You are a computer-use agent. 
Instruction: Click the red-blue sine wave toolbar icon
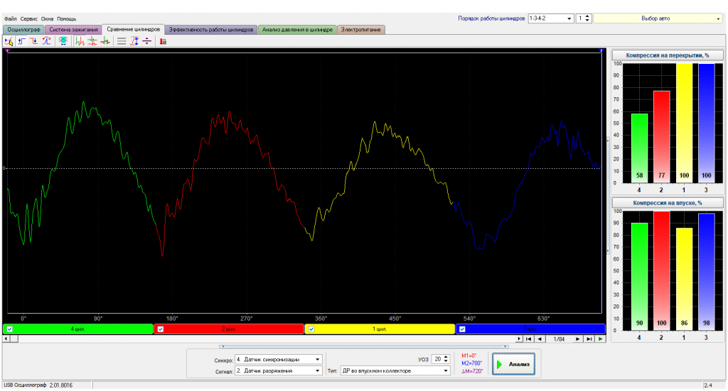point(46,41)
